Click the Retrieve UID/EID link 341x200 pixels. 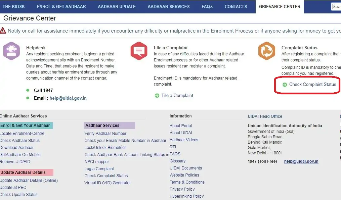coord(15,162)
